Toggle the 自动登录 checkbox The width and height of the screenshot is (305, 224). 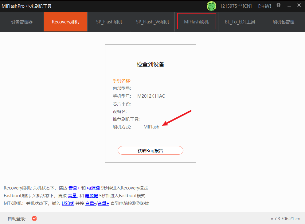pos(34,218)
